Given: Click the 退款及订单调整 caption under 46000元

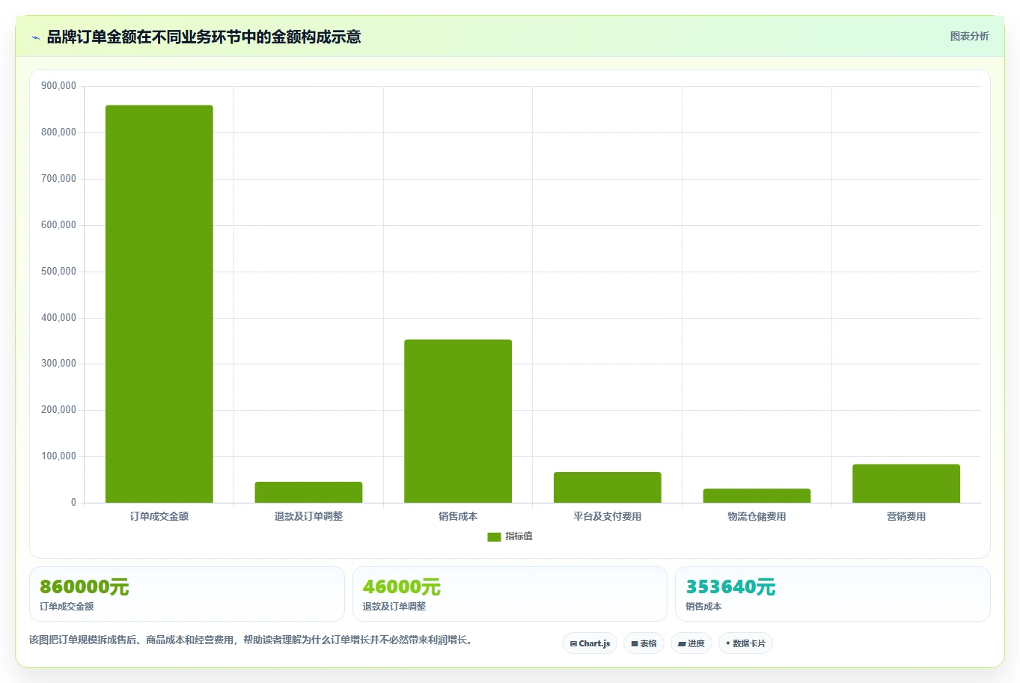Looking at the screenshot, I should [394, 607].
